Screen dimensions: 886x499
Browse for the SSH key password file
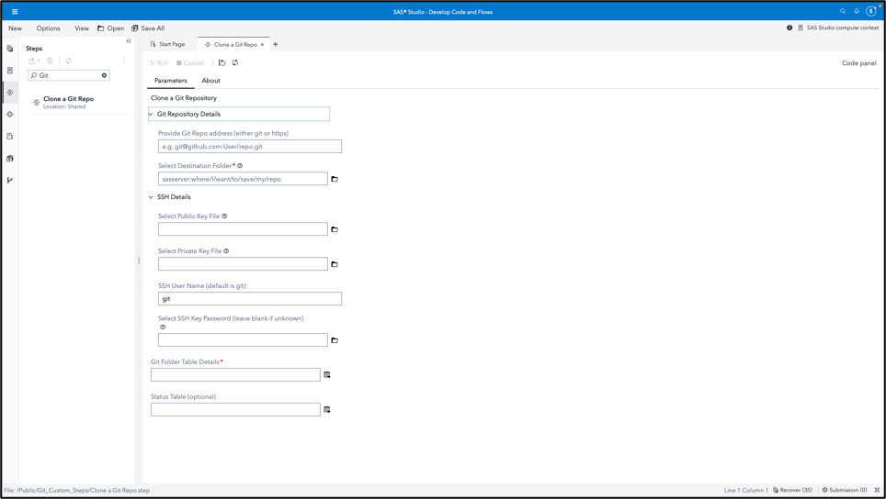[335, 340]
